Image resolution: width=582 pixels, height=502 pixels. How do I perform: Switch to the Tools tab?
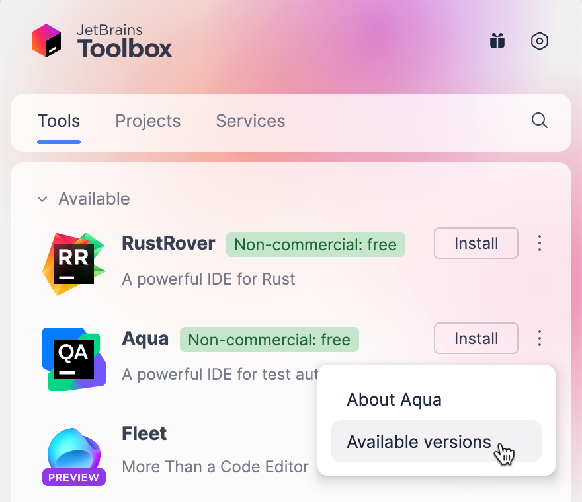pyautogui.click(x=59, y=121)
